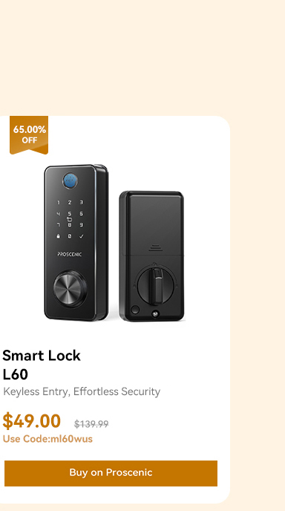
Task: Click the rear interior lock unit image
Action: point(151,256)
